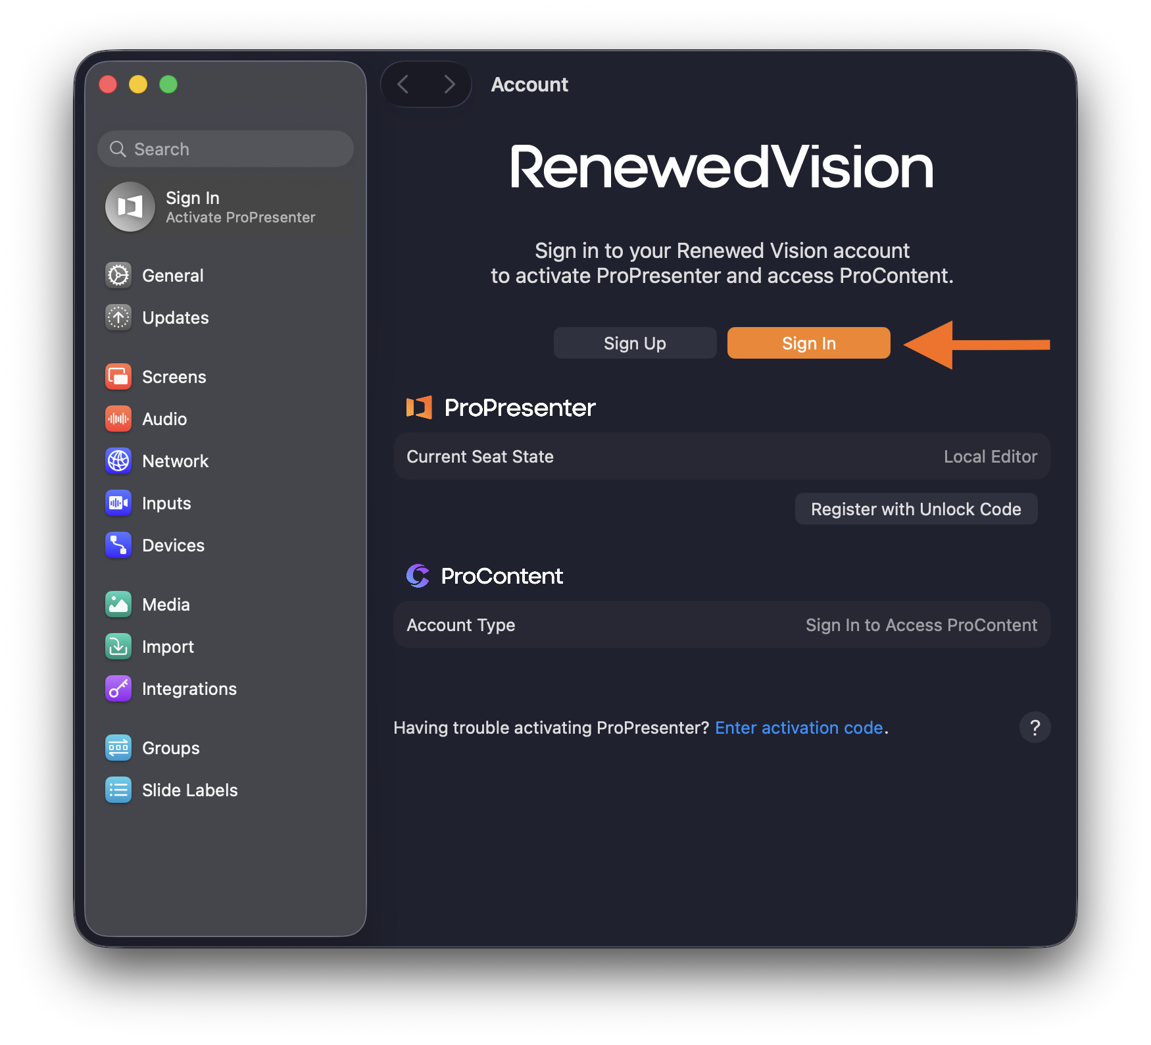Open the Groups settings pane
1151x1045 pixels.
[226, 748]
